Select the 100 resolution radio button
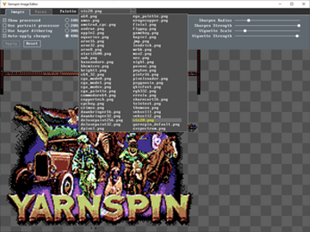Image resolution: width=310 pixels, height=232 pixels. click(x=67, y=20)
